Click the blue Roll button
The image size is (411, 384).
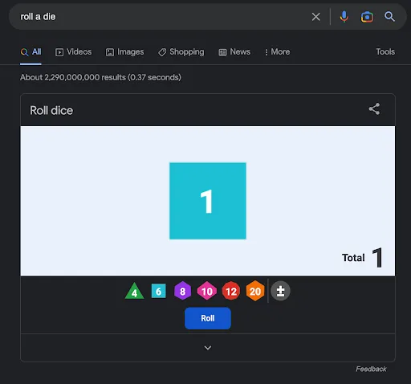(208, 318)
